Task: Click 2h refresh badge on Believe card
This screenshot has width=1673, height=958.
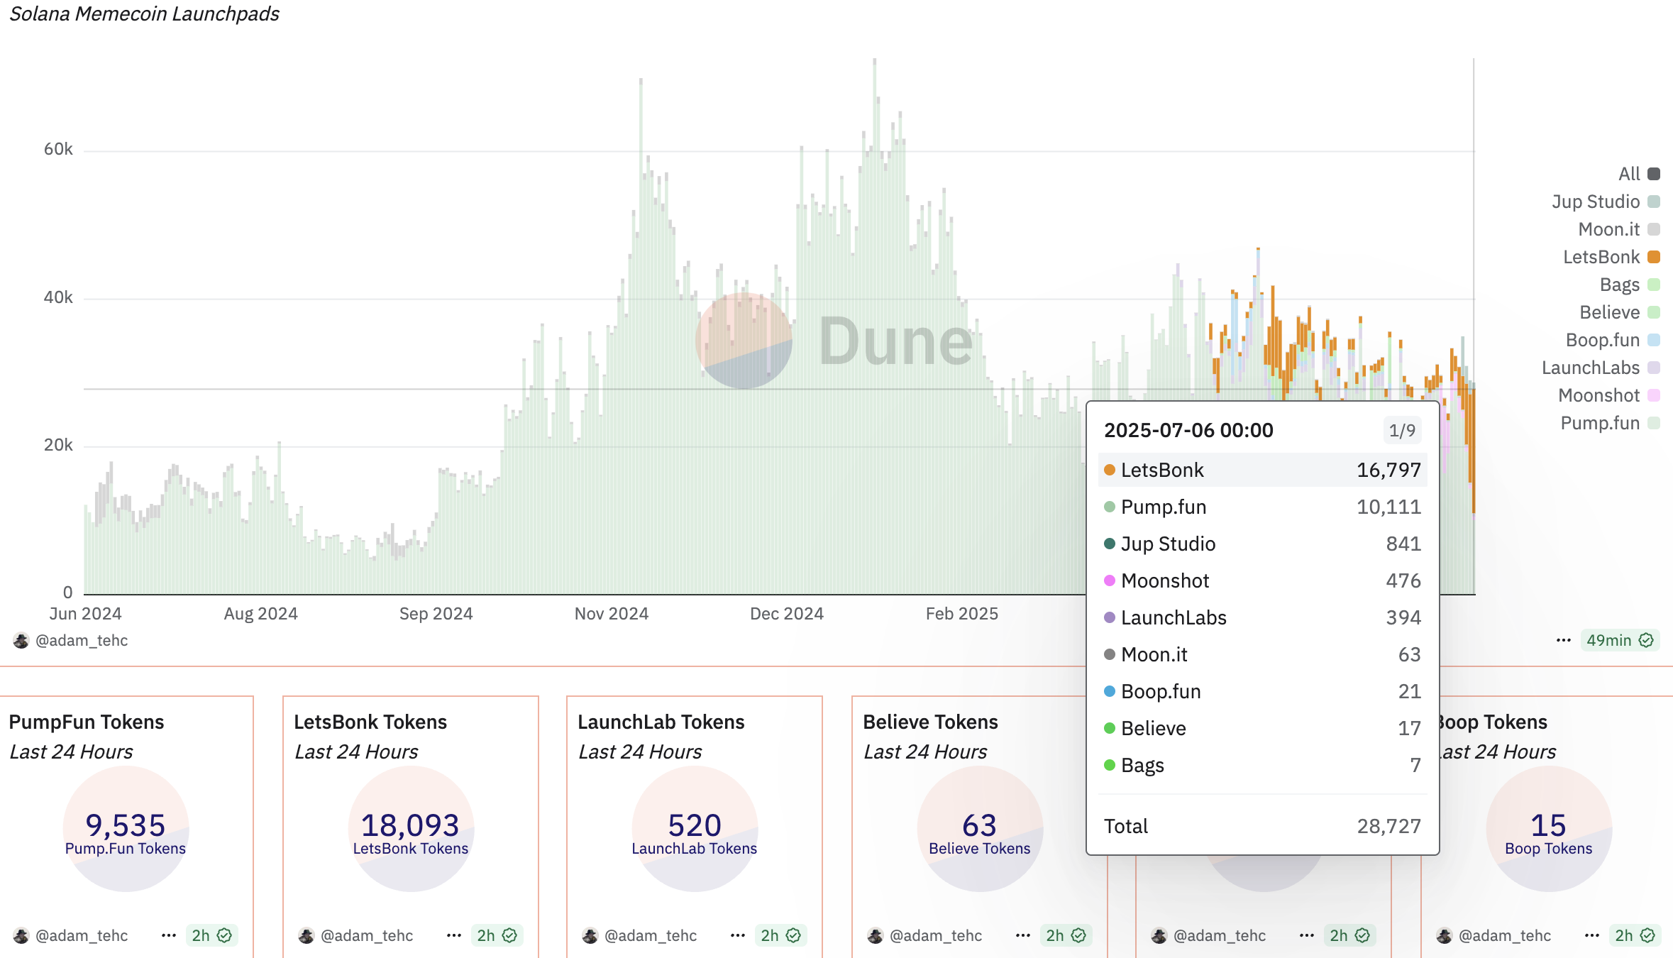Action: point(1066,935)
